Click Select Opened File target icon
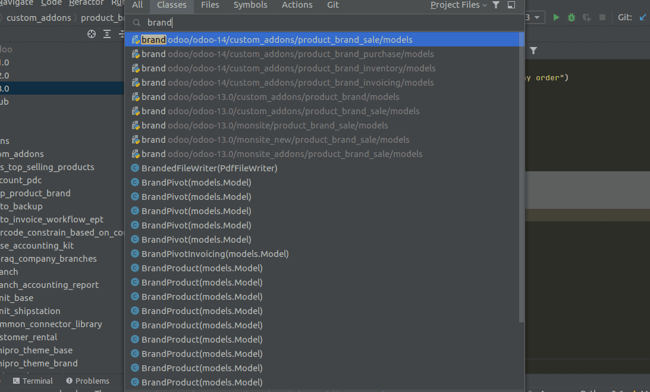This screenshot has width=650, height=392. pyautogui.click(x=92, y=34)
